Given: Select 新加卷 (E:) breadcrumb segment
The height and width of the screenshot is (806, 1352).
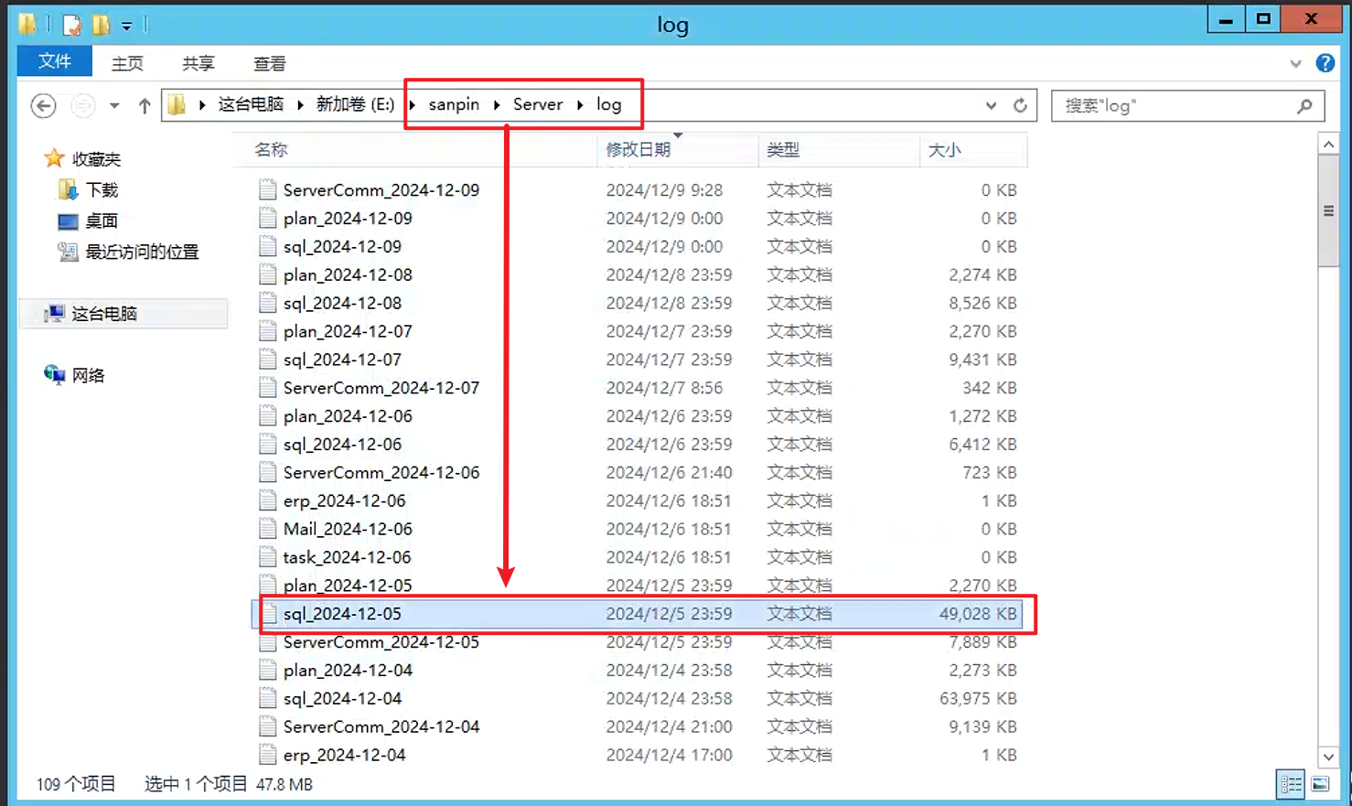Looking at the screenshot, I should point(355,104).
